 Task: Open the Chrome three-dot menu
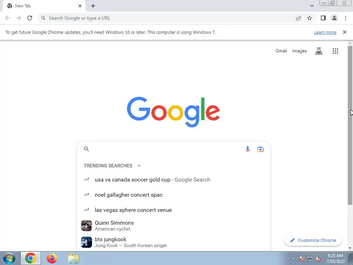click(345, 18)
